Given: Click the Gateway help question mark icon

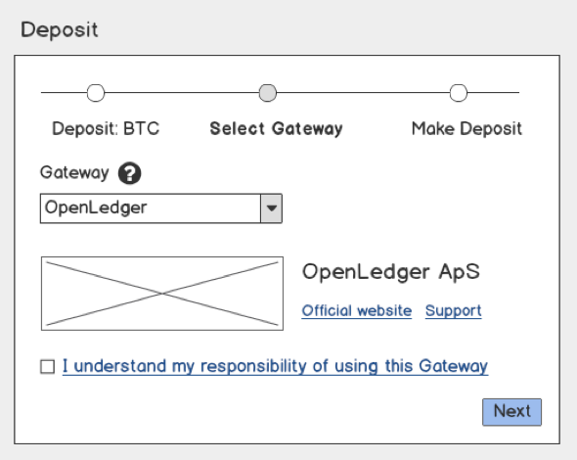Looking at the screenshot, I should tap(129, 172).
